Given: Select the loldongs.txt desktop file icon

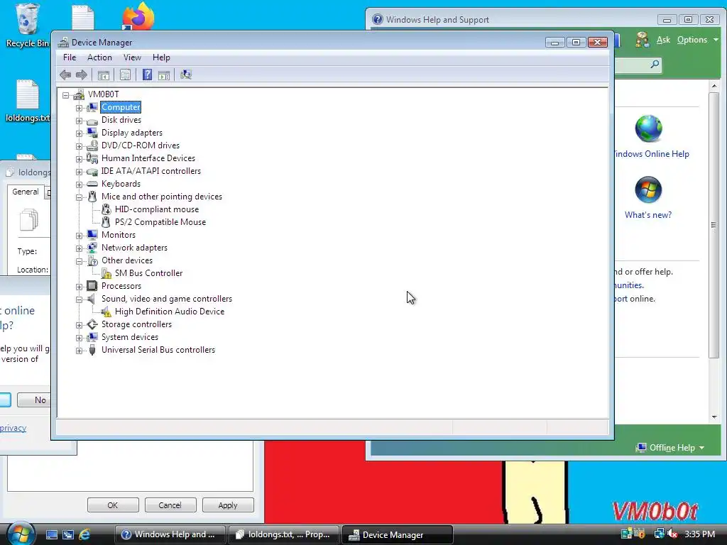Looking at the screenshot, I should coord(28,94).
